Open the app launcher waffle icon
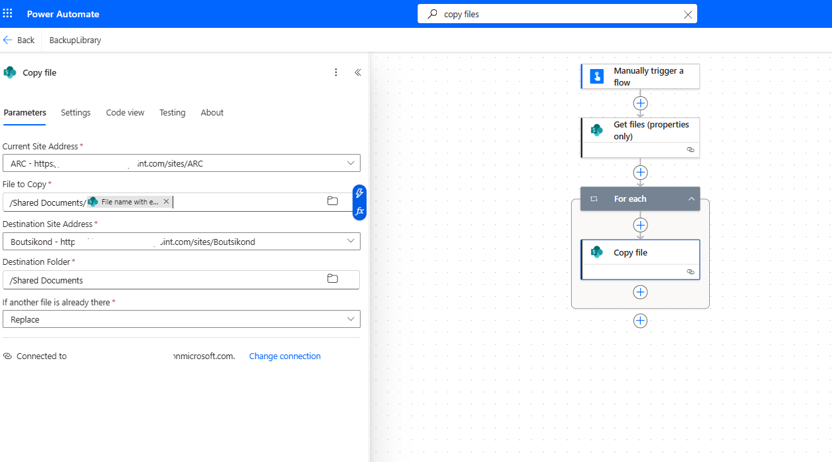The height and width of the screenshot is (462, 832). coord(8,13)
